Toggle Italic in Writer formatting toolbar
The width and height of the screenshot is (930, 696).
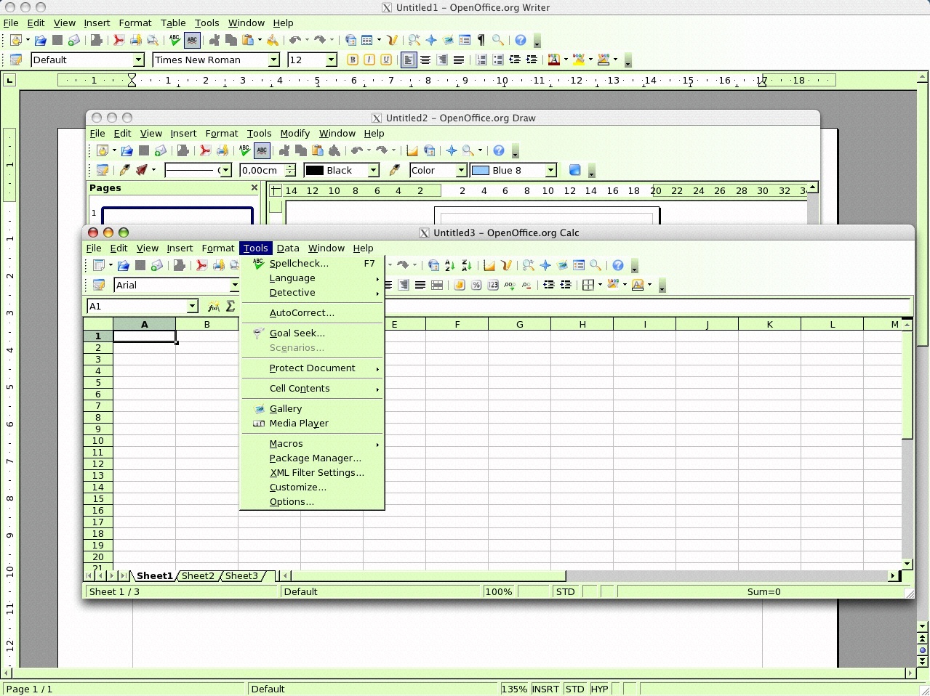pos(369,60)
